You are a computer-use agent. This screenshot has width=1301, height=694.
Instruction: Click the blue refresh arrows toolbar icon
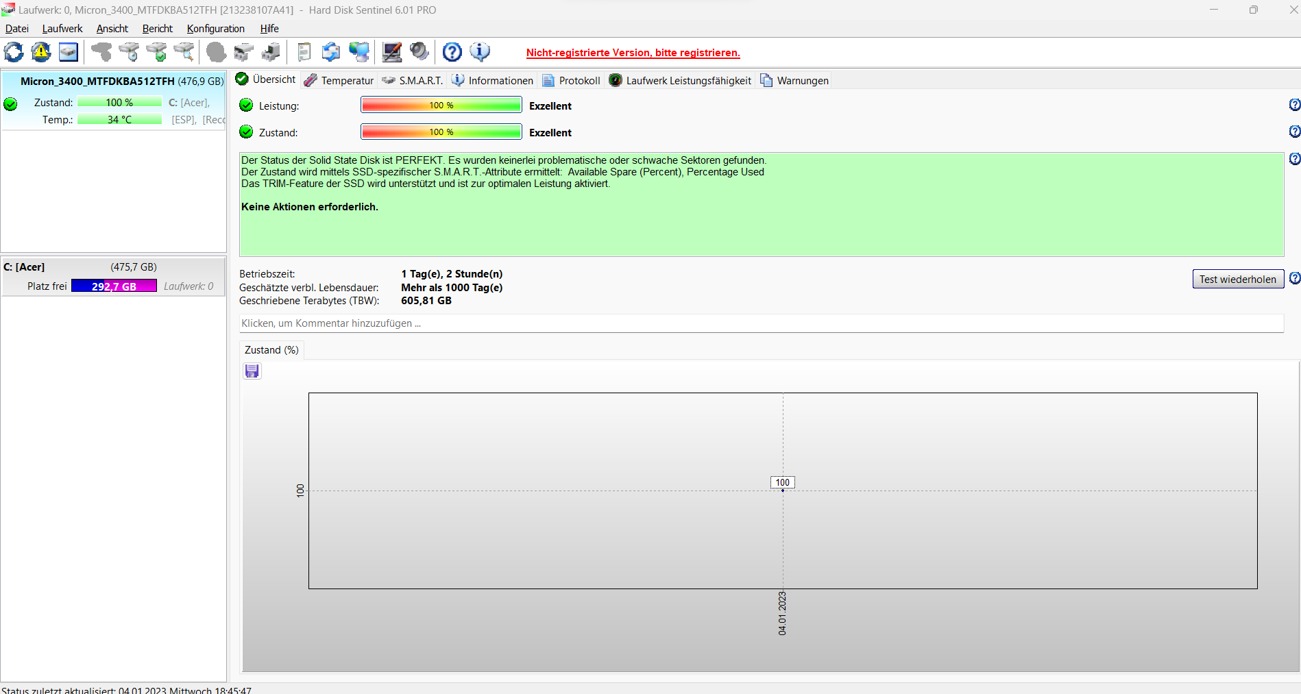pyautogui.click(x=14, y=52)
